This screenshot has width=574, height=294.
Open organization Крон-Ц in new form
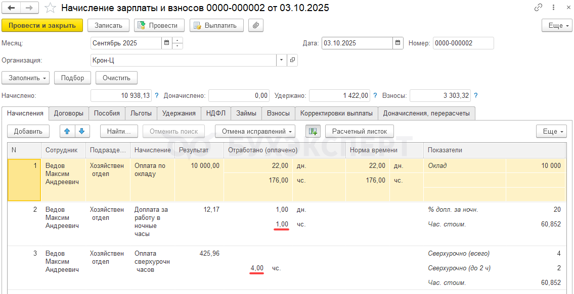point(292,61)
